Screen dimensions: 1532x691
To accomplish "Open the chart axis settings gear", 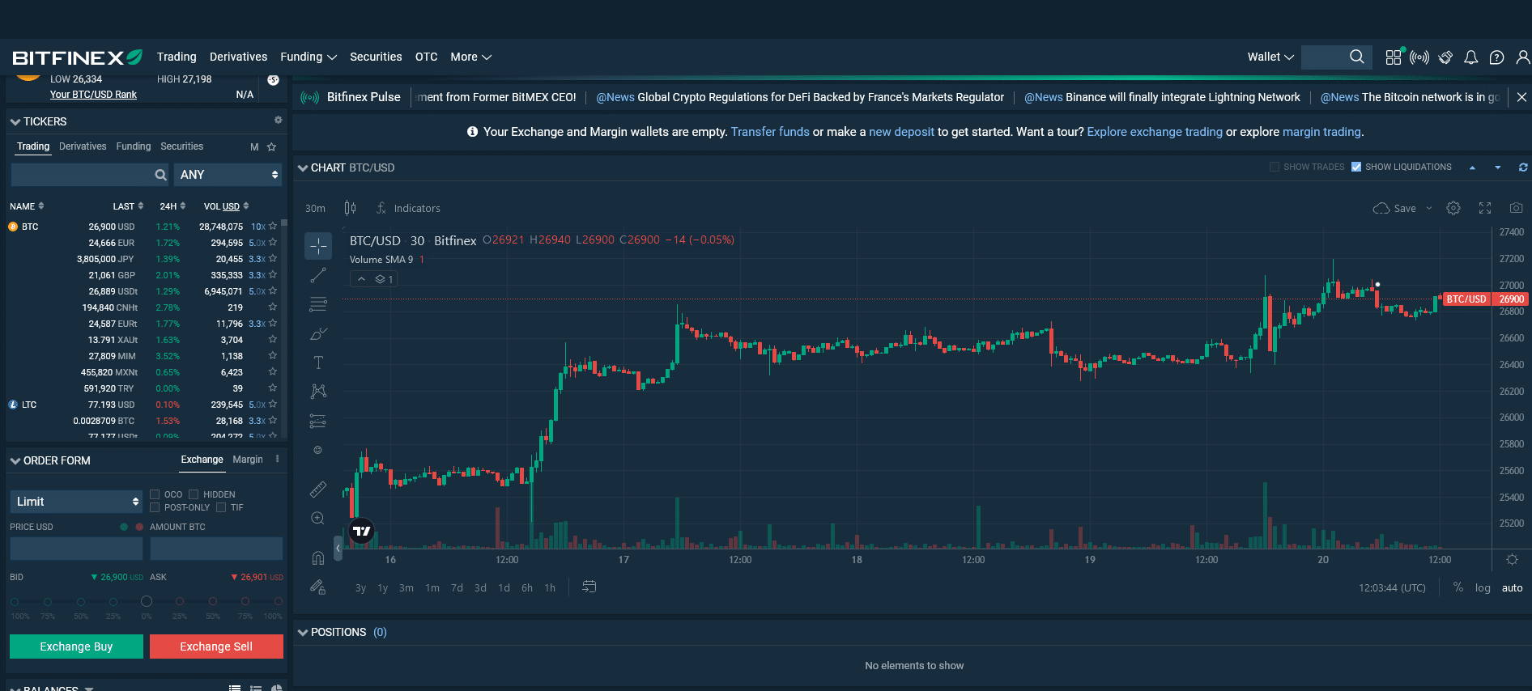I will pos(1512,559).
